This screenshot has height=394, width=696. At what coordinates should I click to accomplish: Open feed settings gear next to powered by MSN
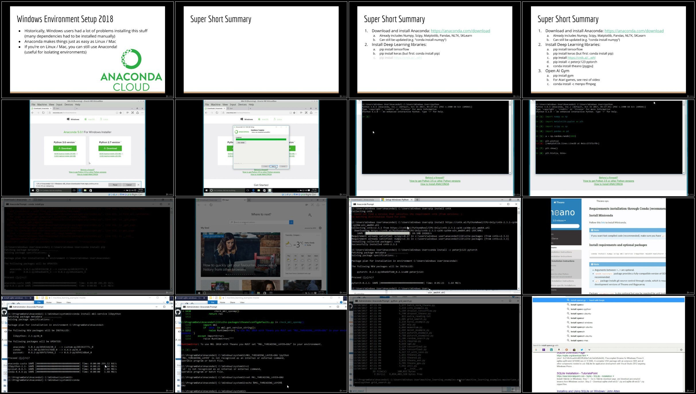click(x=320, y=228)
